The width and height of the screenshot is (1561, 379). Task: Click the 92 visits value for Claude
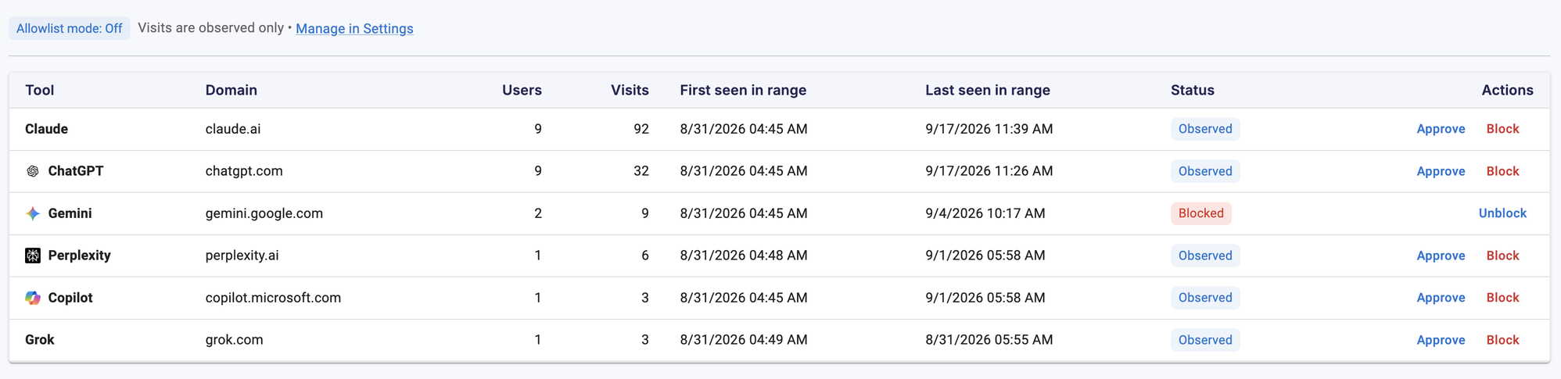[x=641, y=129]
